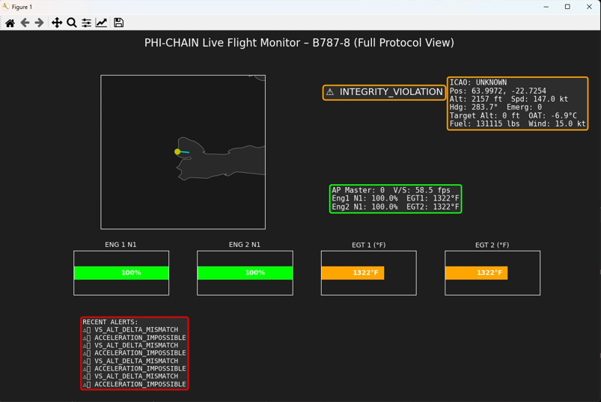Save the figure with the disk icon

point(118,23)
